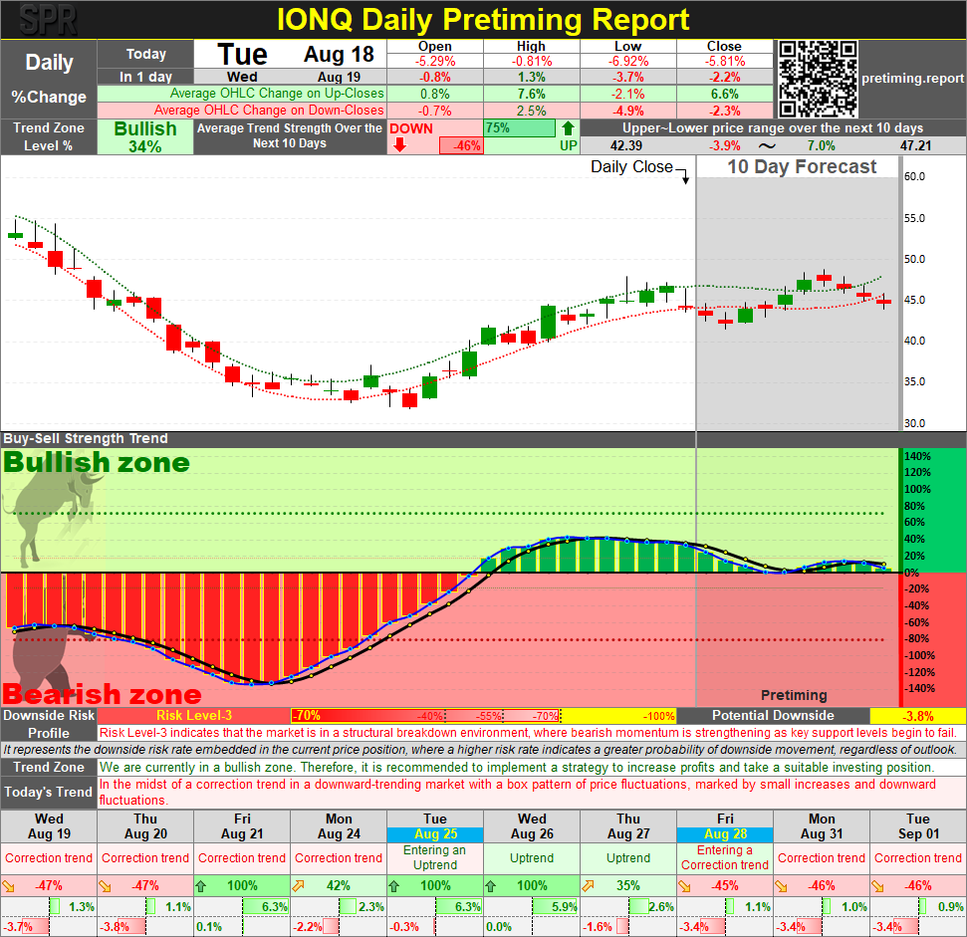Click the Tue Aug 18 date cell
Viewport: 967px width, 937px height.
click(x=291, y=54)
